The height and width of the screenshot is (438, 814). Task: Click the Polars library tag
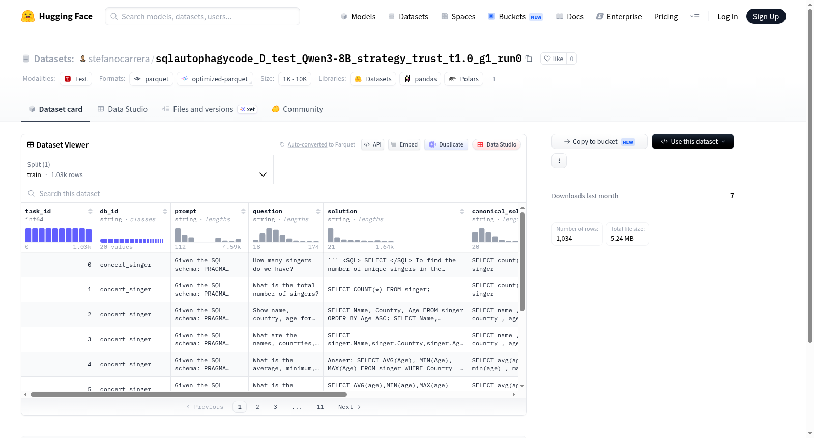click(463, 79)
